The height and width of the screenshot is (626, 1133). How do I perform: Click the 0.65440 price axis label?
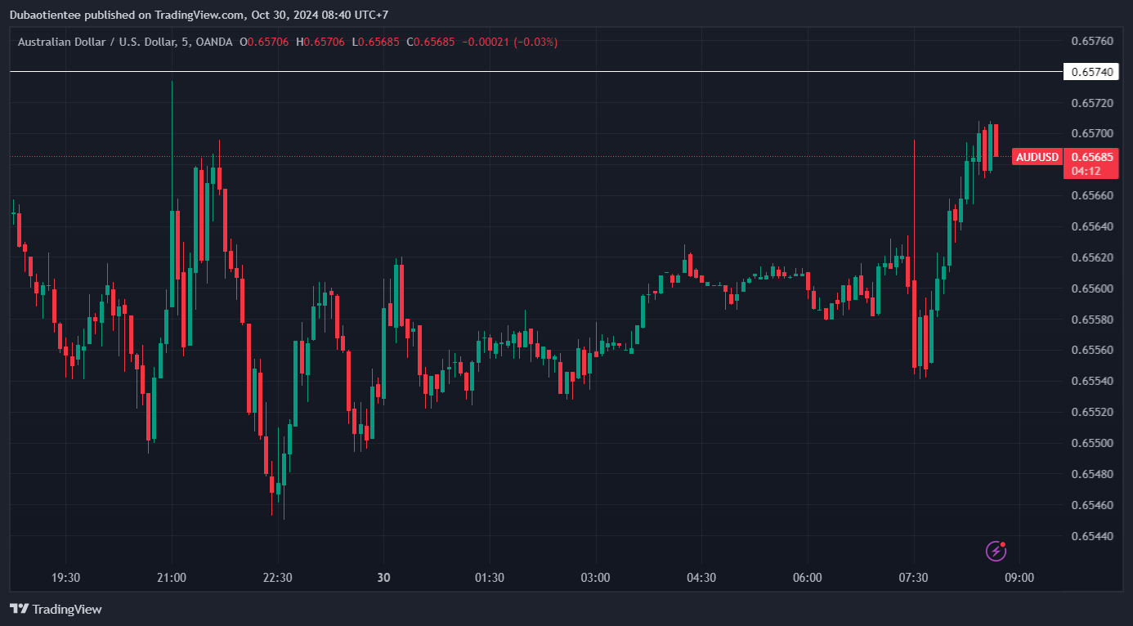[1091, 536]
